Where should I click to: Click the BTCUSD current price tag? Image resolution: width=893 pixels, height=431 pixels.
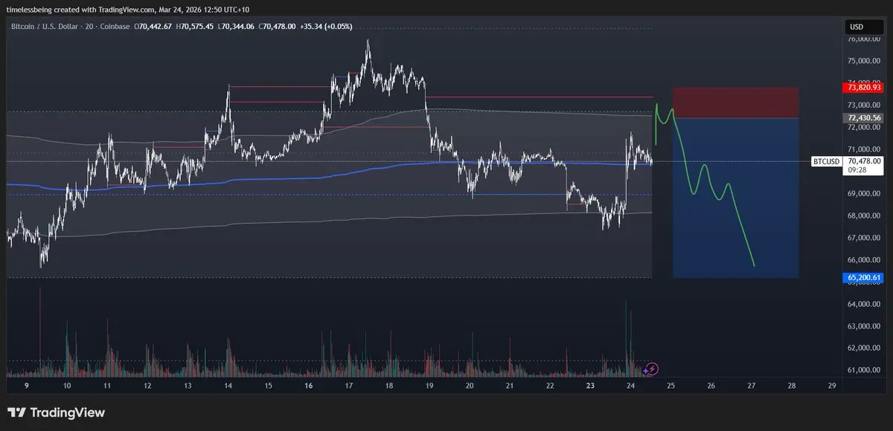tap(827, 161)
